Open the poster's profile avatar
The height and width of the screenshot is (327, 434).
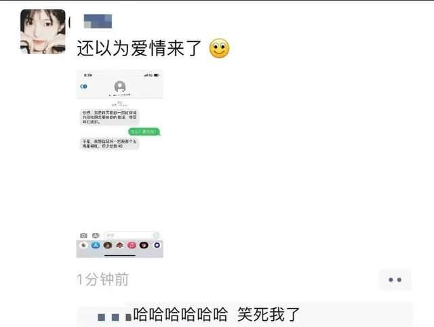coord(43,31)
